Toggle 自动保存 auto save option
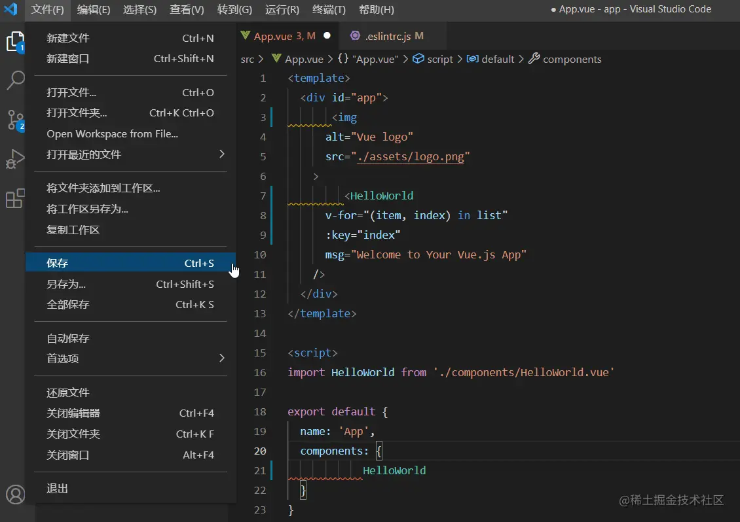This screenshot has height=522, width=740. point(131,338)
